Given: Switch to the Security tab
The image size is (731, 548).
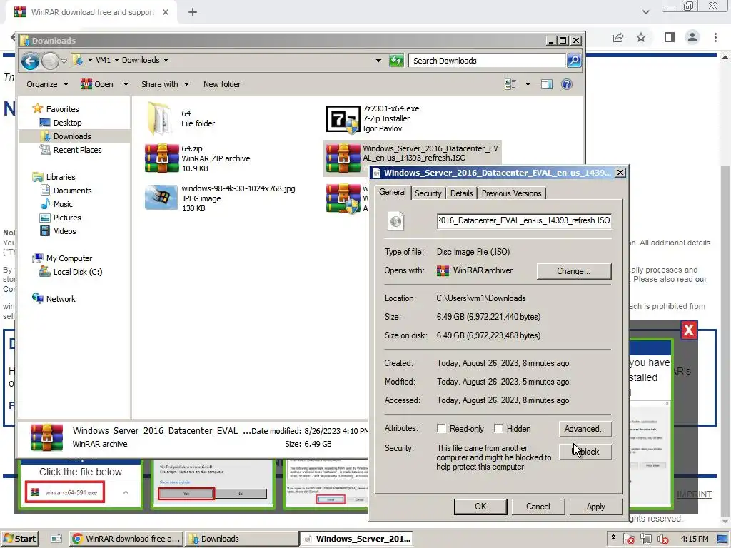Looking at the screenshot, I should click(x=428, y=193).
